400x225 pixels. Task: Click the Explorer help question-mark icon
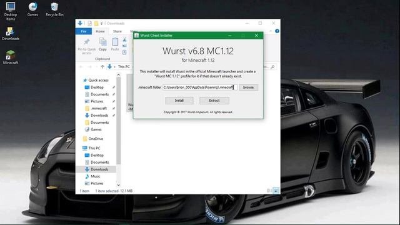pos(277,31)
